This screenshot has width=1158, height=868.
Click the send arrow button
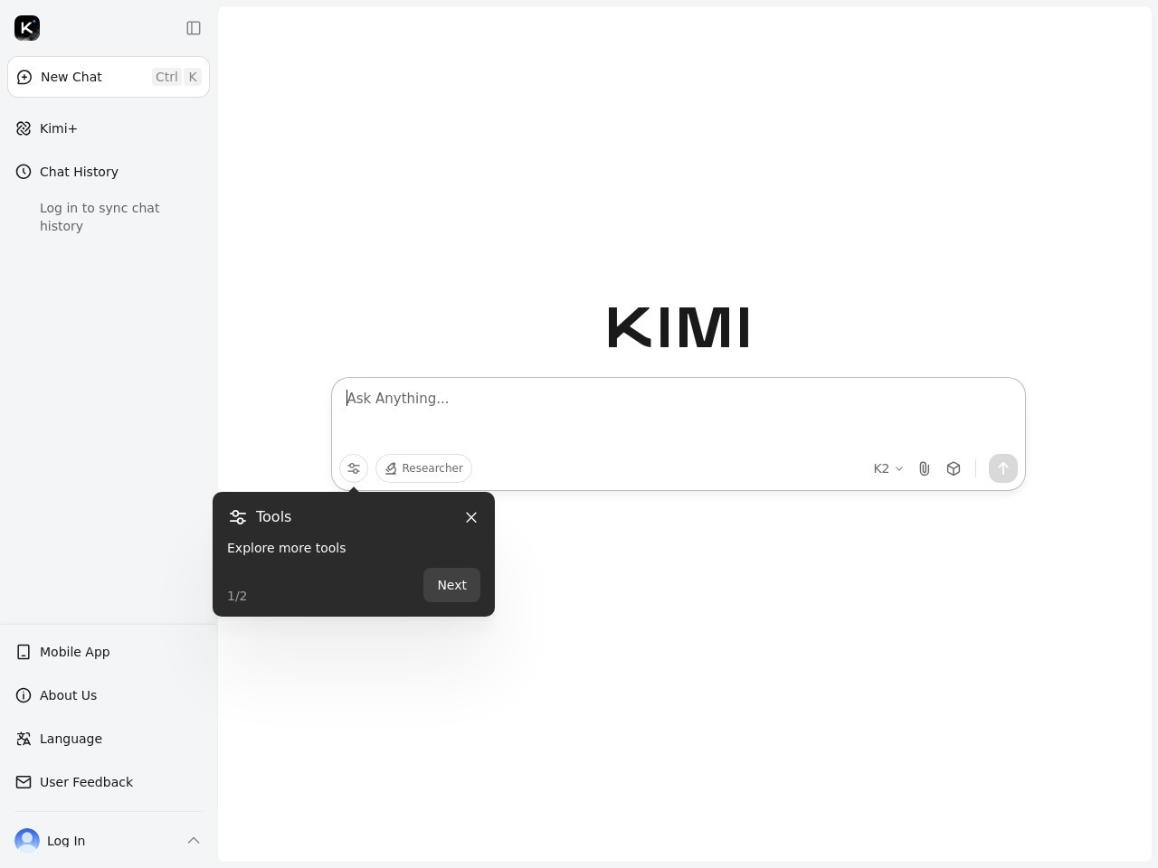pos(1002,468)
